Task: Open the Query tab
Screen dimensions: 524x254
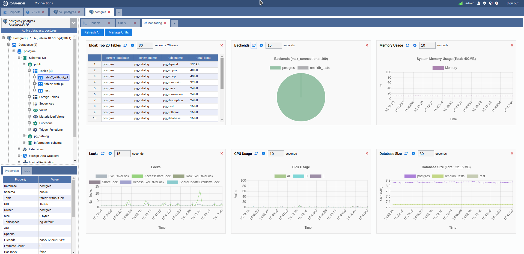Action: [x=122, y=23]
